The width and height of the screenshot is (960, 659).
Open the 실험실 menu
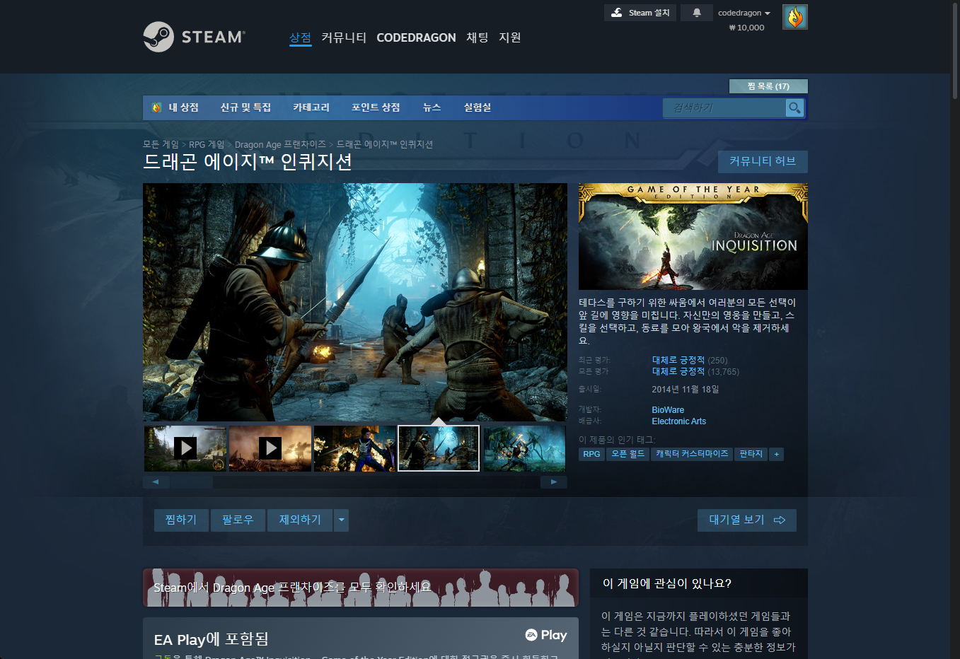point(478,107)
